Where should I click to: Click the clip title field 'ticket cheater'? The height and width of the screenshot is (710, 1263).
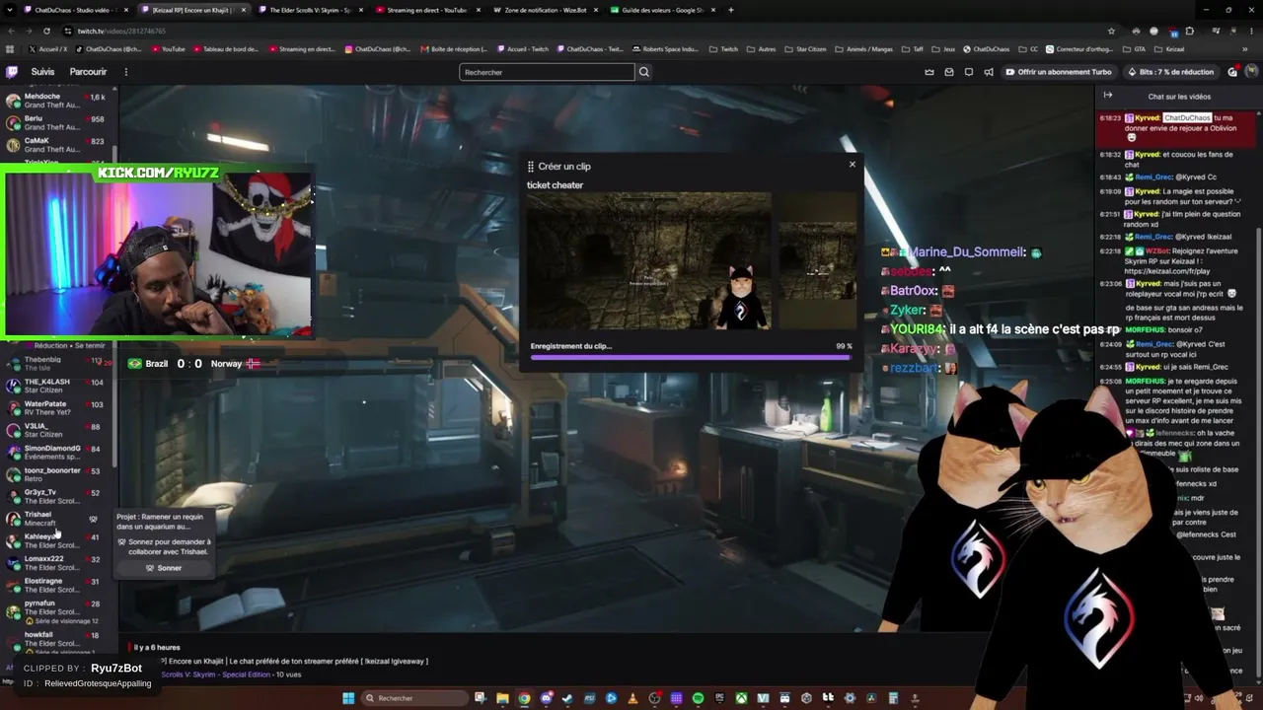click(556, 185)
